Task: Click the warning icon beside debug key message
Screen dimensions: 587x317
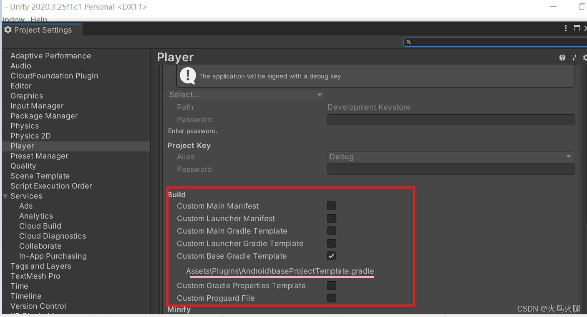Action: (188, 76)
